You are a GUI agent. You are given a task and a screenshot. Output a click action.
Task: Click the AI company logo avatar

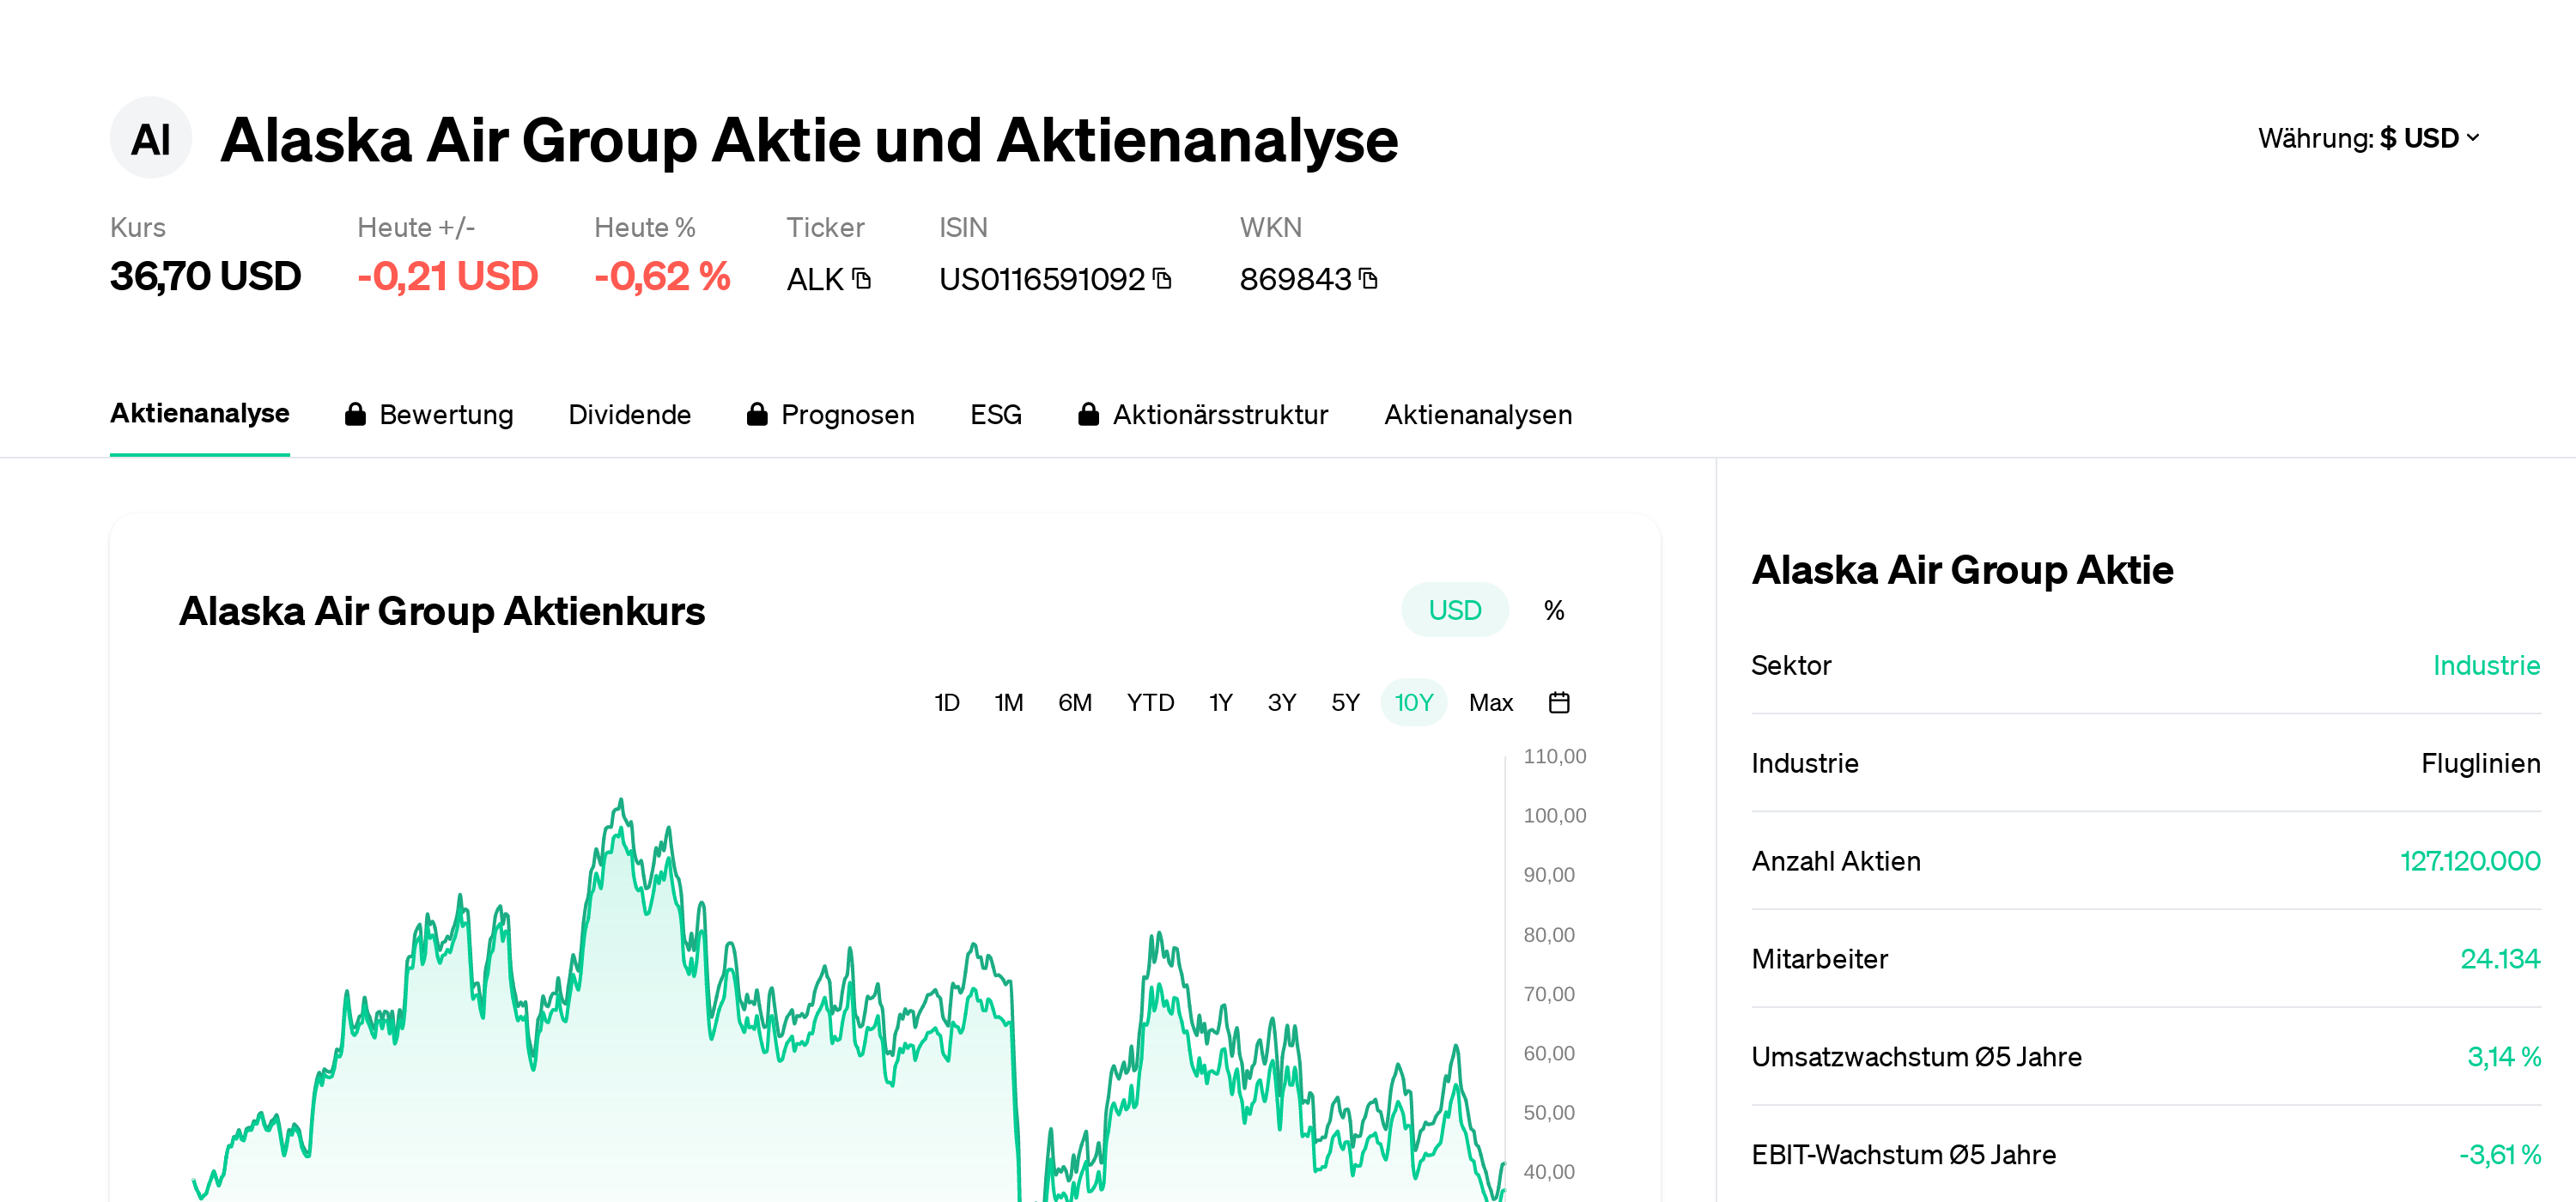(151, 138)
